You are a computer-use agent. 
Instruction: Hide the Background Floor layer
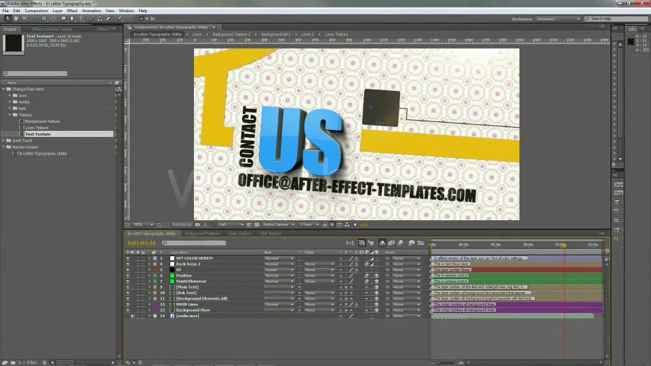128,310
